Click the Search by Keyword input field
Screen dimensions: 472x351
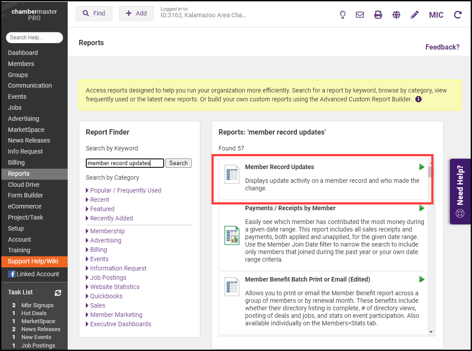tap(125, 163)
